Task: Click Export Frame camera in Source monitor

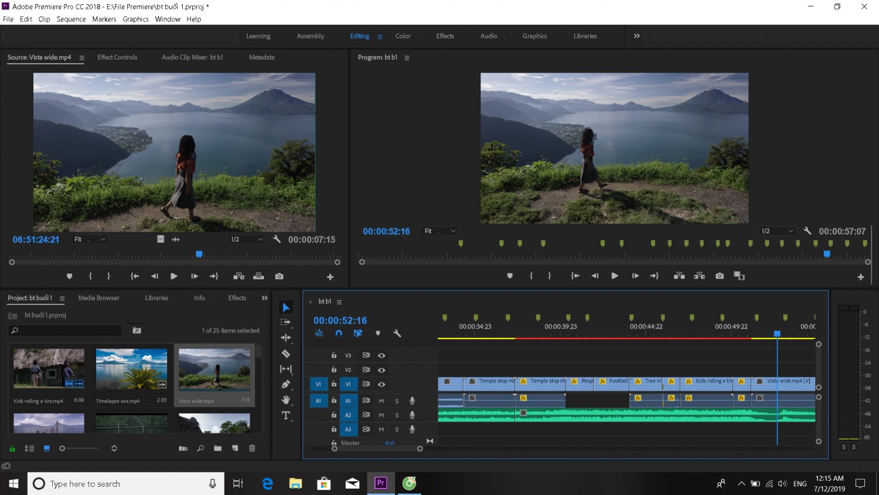Action: click(279, 276)
